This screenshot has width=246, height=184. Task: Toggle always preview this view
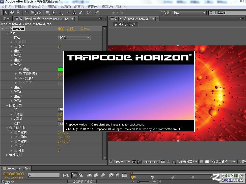(x=111, y=162)
